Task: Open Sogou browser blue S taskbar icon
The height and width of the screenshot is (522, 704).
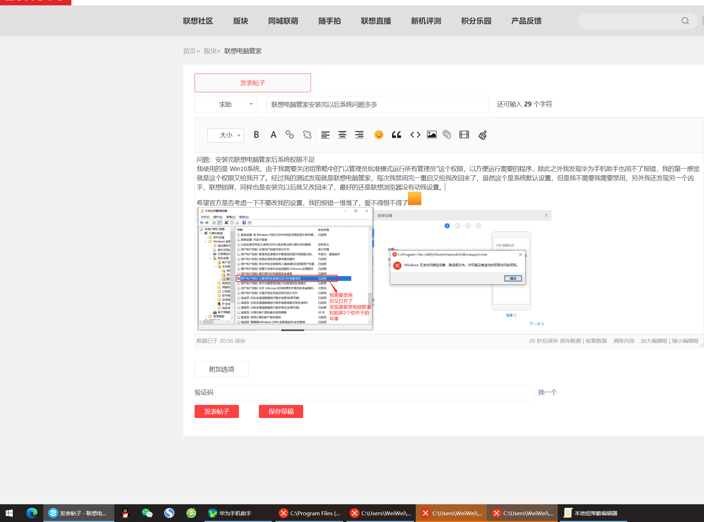Action: (x=169, y=513)
